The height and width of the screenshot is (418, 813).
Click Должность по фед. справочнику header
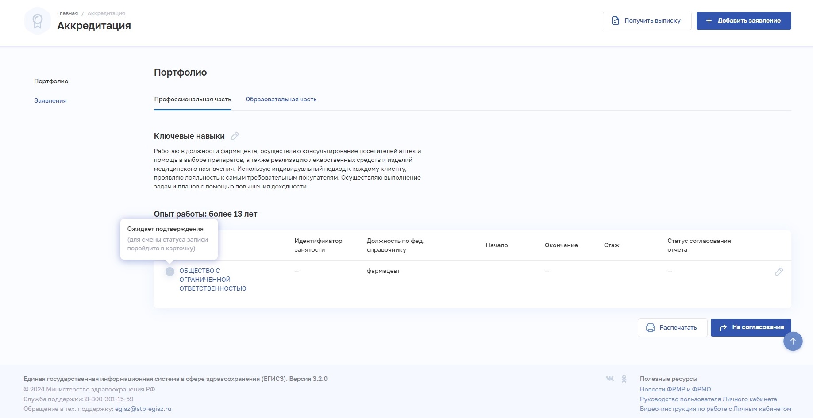click(x=396, y=245)
